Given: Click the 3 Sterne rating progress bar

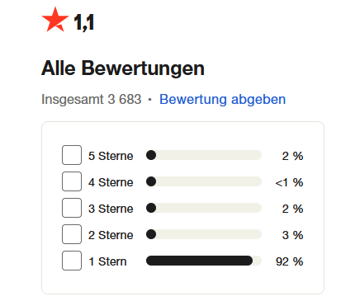Looking at the screenshot, I should click(x=204, y=208).
